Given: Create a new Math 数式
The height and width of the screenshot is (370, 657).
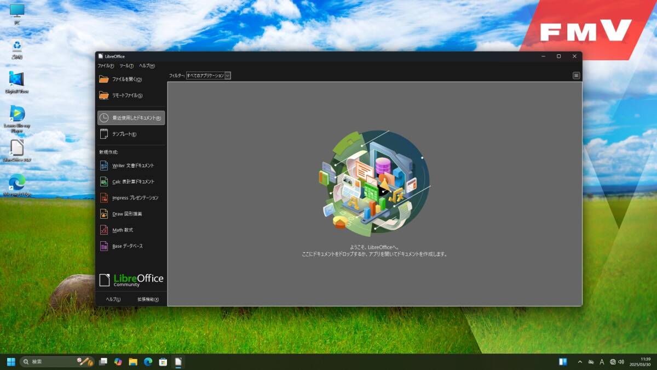Looking at the screenshot, I should tap(131, 230).
